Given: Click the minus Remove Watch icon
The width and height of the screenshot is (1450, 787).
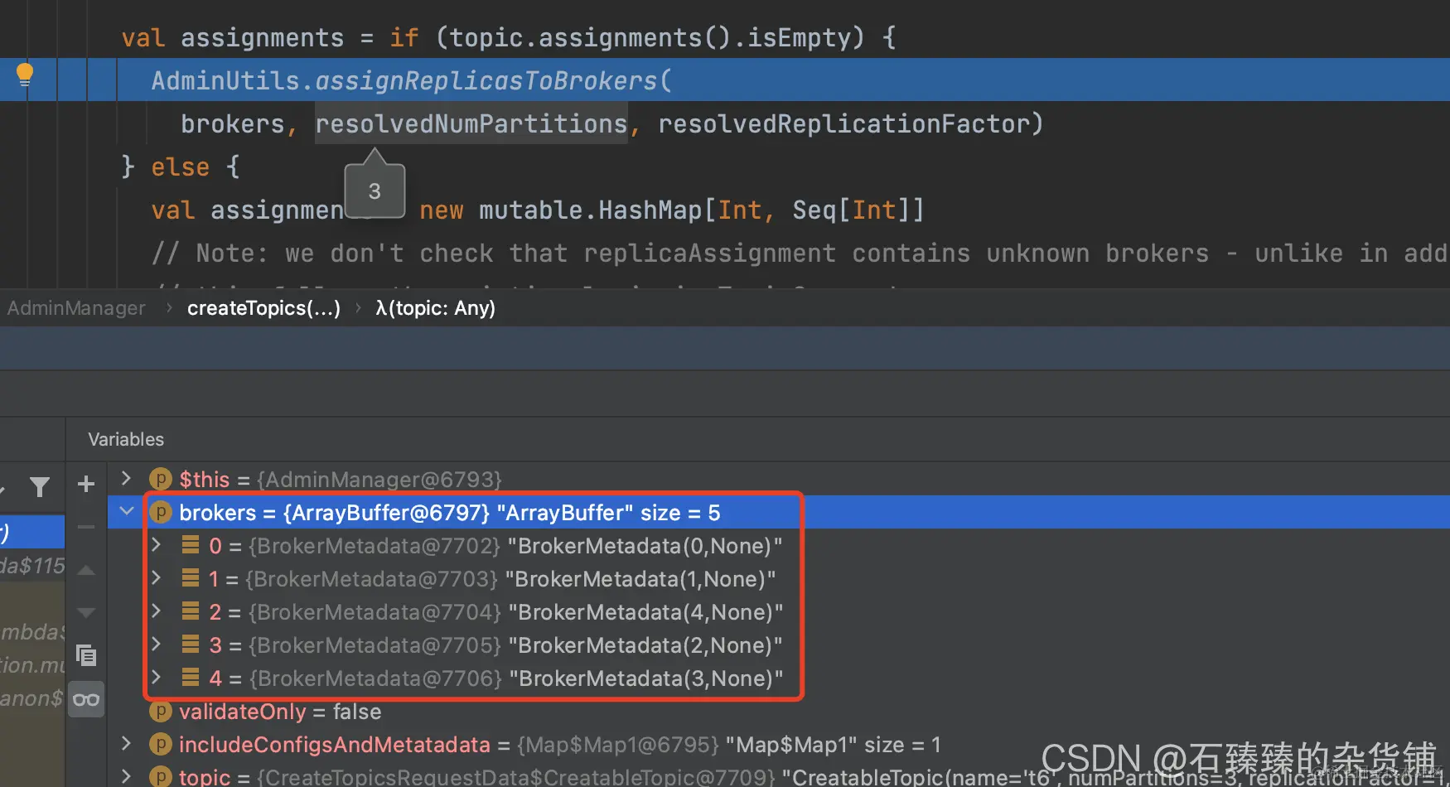Looking at the screenshot, I should pyautogui.click(x=86, y=526).
